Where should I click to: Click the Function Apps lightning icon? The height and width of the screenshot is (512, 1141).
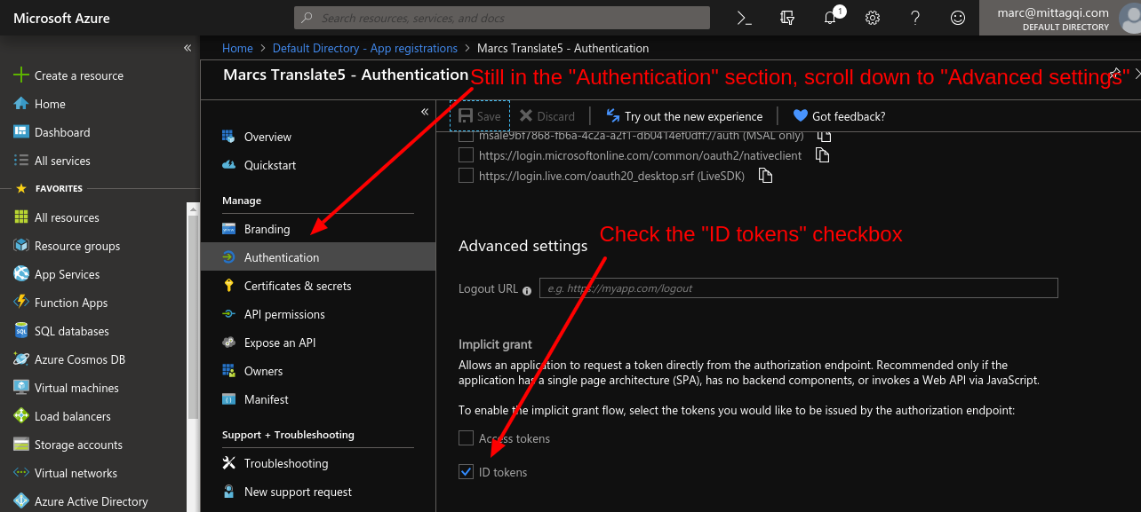coord(21,303)
